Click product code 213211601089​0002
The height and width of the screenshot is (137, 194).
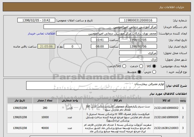166,108
